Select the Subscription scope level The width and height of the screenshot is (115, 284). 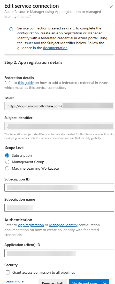click(x=7, y=155)
